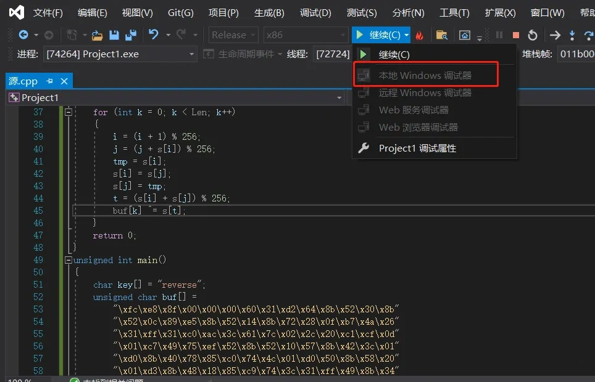Click the undo icon
The height and width of the screenshot is (382, 595).
point(154,35)
